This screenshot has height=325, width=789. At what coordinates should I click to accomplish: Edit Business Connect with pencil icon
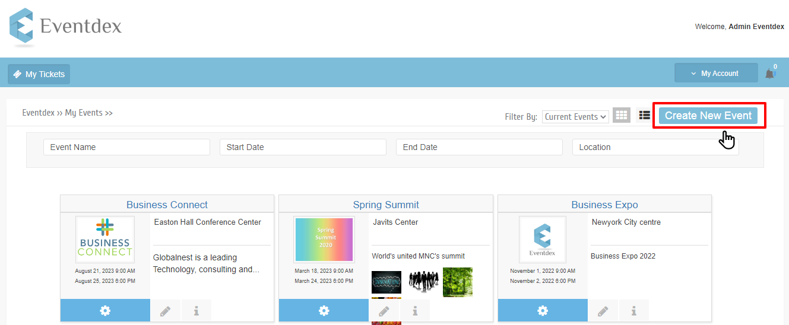pos(166,311)
